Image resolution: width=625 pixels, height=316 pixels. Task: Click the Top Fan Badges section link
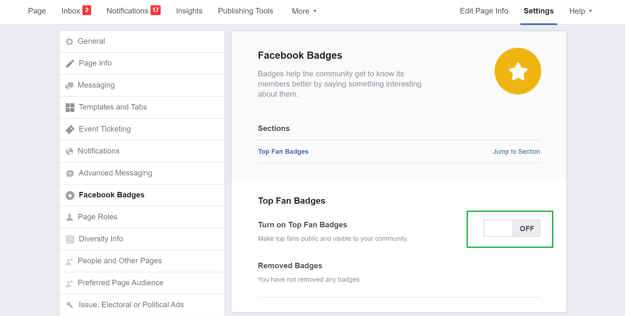tap(283, 152)
